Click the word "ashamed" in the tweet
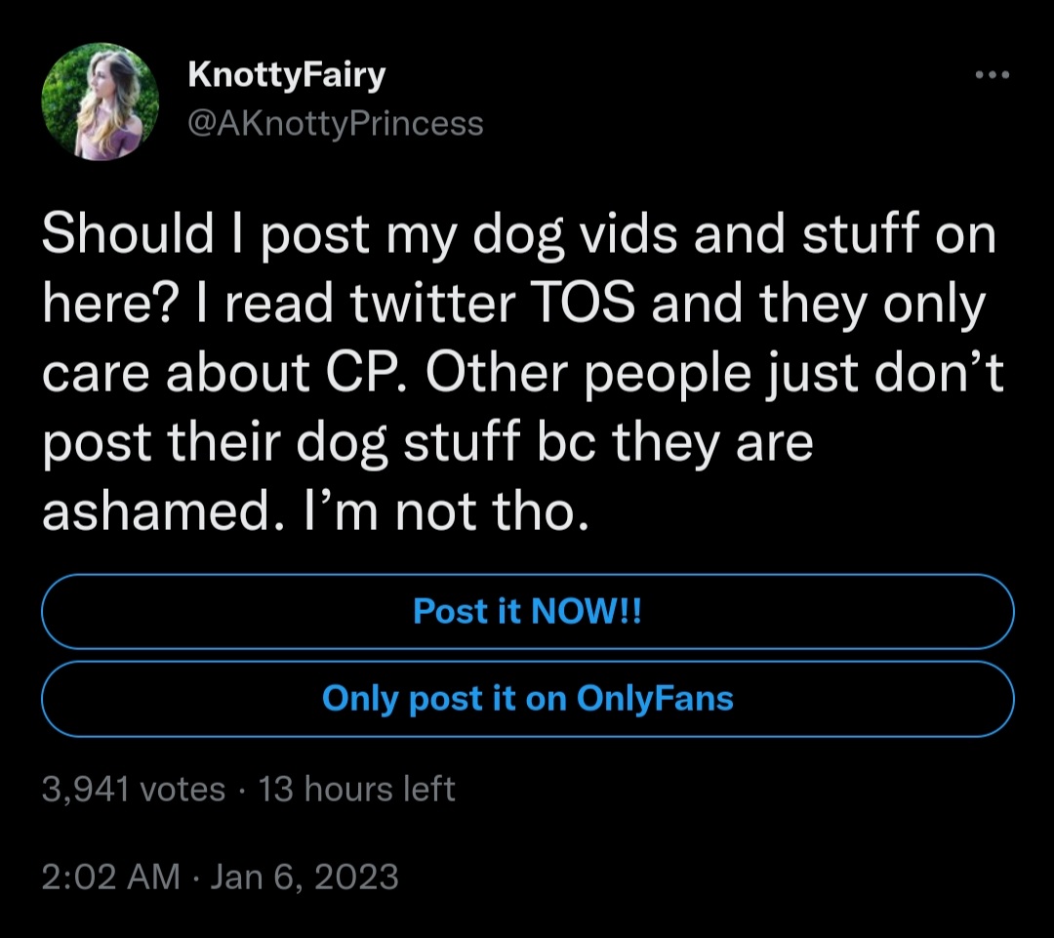 coord(148,511)
